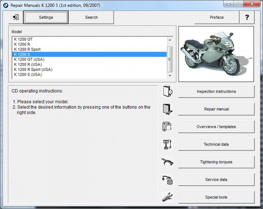Screen dimensions: 263x209
Task: Select K 1200 R (USA) model
Action: click(90, 64)
